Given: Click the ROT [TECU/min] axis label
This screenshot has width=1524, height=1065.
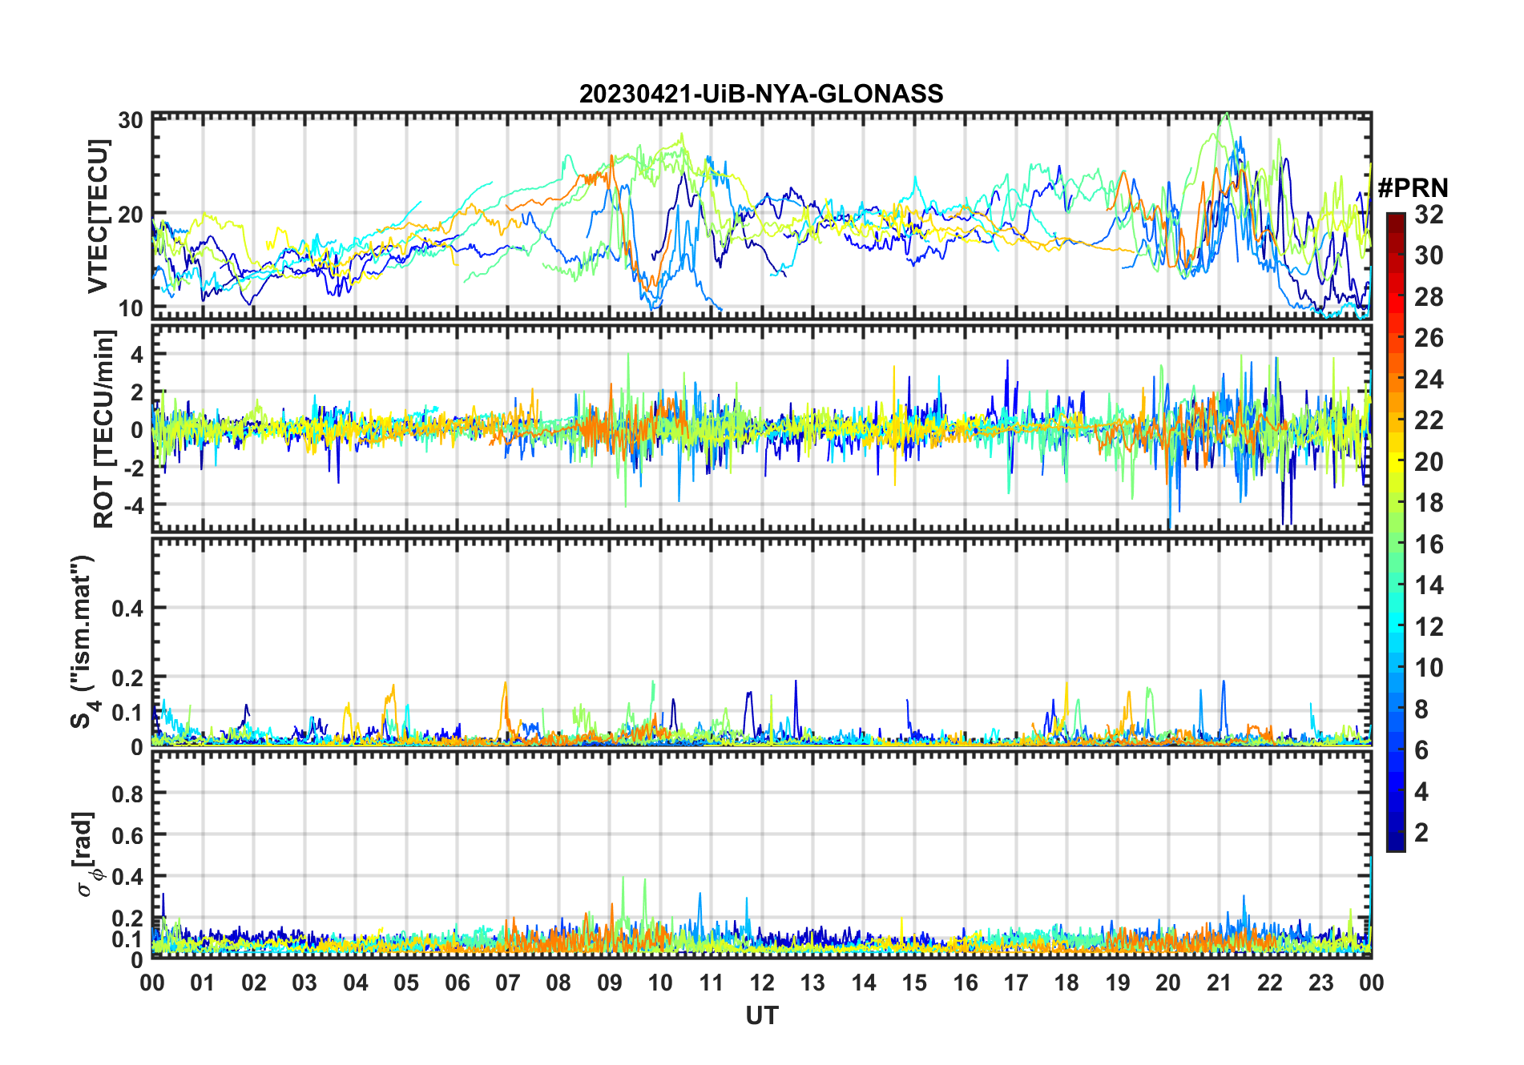Looking at the screenshot, I should pos(103,429).
